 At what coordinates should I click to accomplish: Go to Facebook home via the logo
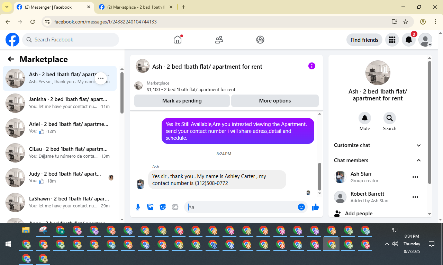(x=12, y=40)
